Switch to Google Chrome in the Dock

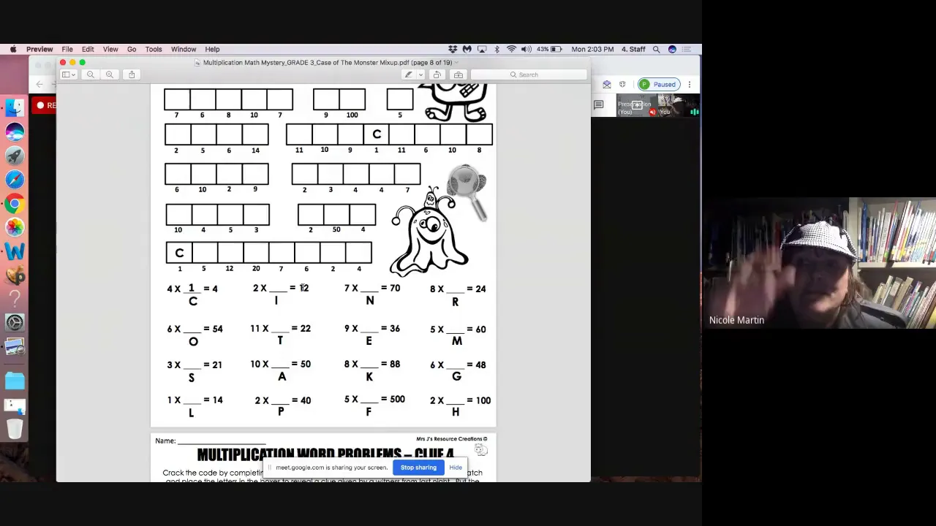tap(15, 204)
